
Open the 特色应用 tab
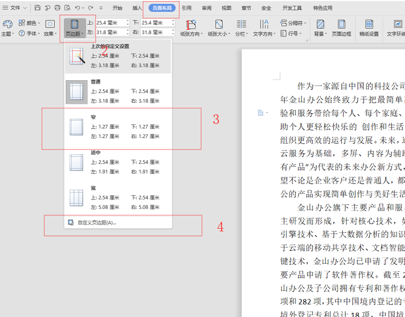pyautogui.click(x=323, y=8)
